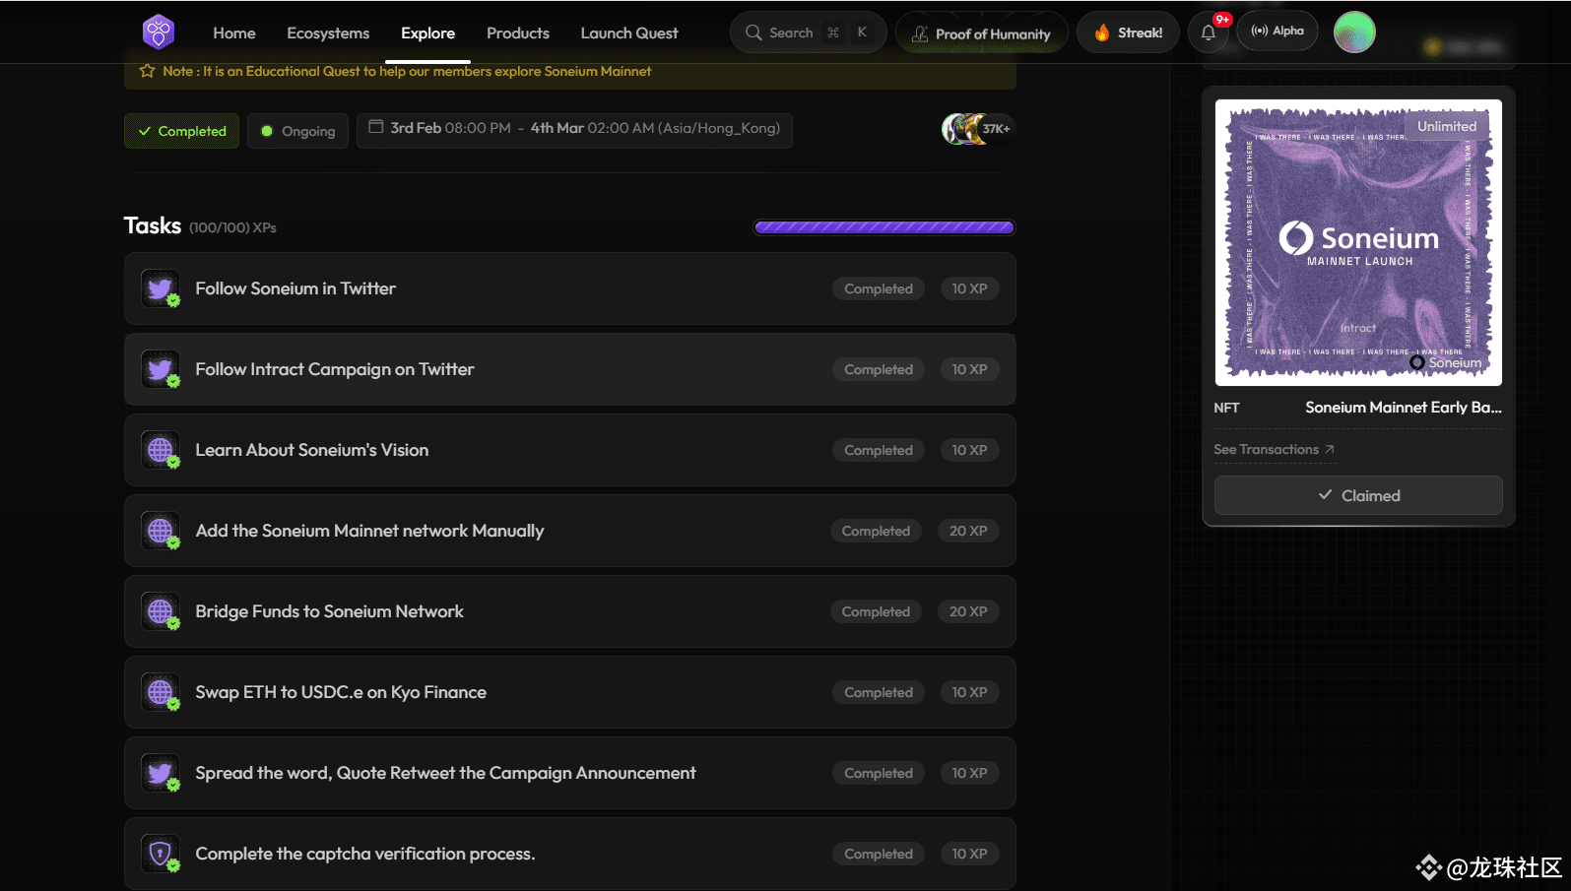Click the globe icon for Bridge Funds task
Viewport: 1571px width, 891px height.
pos(161,611)
